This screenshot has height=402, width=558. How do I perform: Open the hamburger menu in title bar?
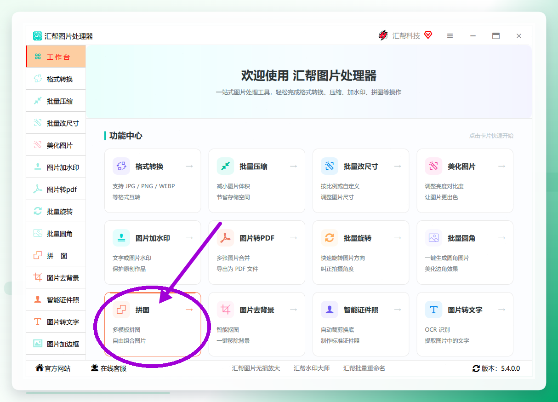point(450,36)
